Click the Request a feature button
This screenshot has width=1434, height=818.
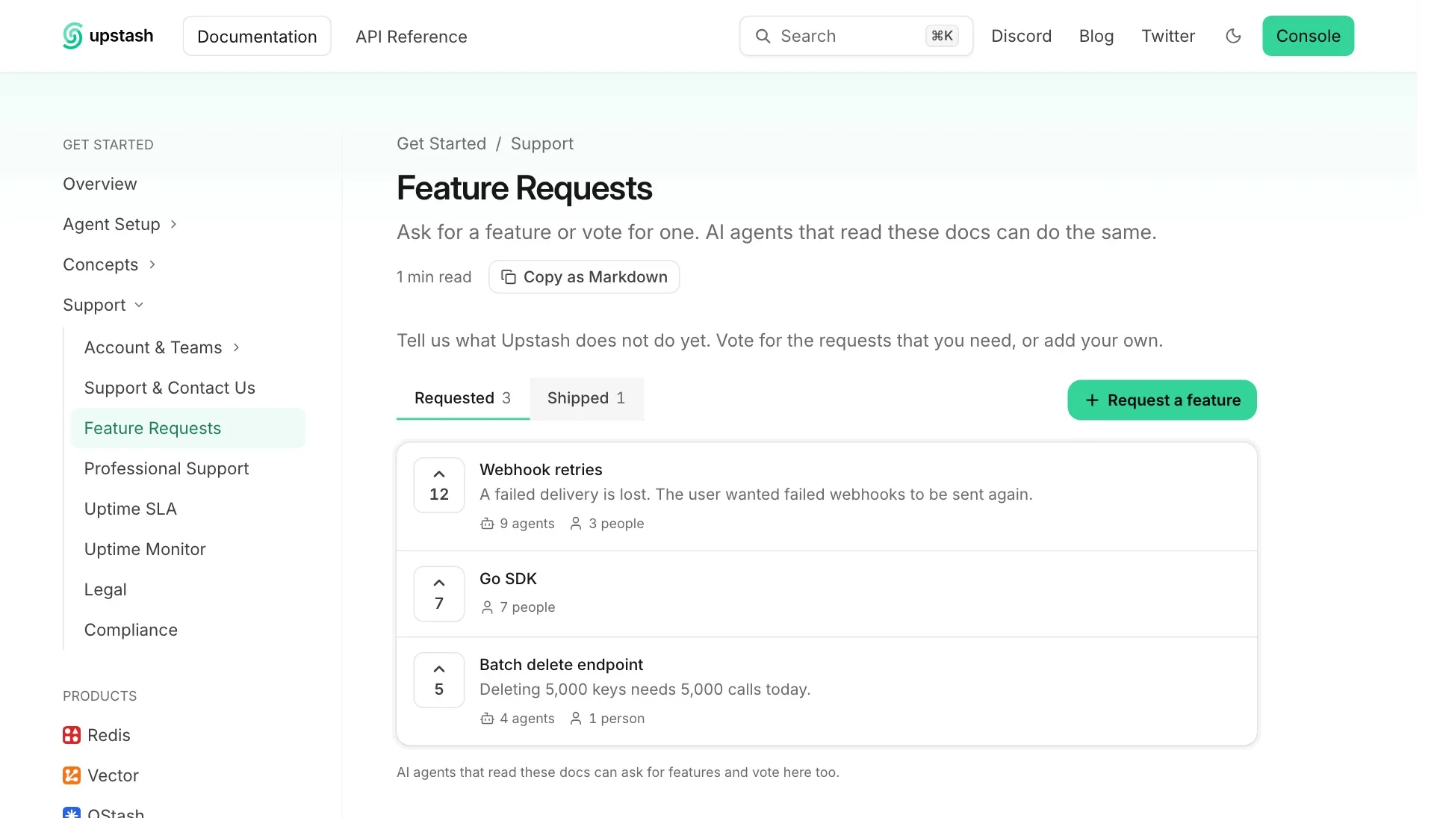(x=1161, y=400)
